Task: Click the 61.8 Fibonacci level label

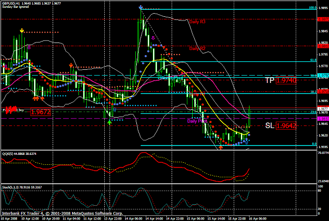Action: (314, 60)
